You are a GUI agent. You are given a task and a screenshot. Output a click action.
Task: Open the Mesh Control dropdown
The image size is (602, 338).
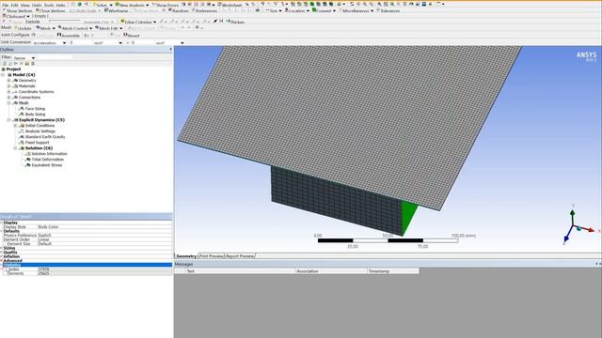(75, 28)
